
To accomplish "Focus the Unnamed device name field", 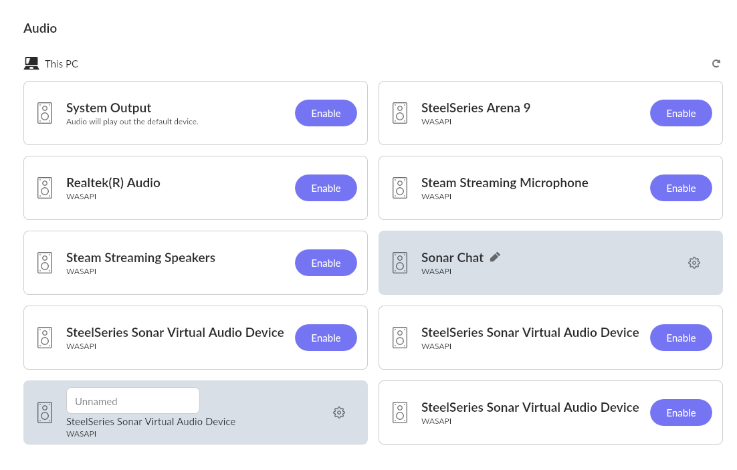I will coord(132,401).
